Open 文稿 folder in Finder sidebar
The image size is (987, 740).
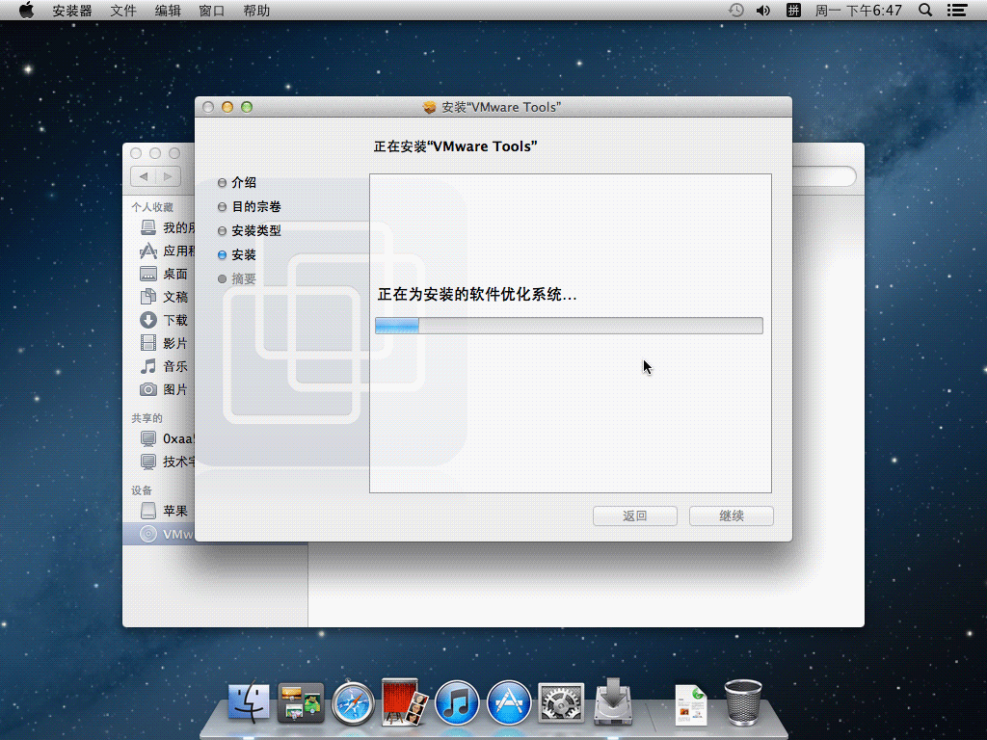coord(164,297)
